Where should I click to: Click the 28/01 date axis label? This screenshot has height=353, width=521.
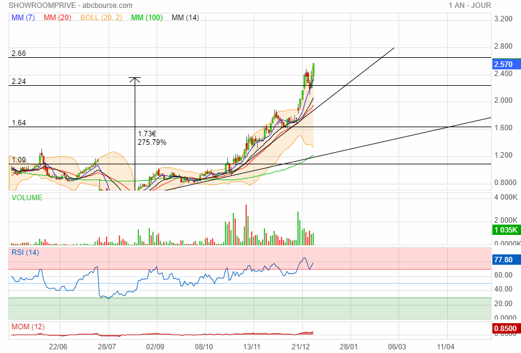(349, 347)
